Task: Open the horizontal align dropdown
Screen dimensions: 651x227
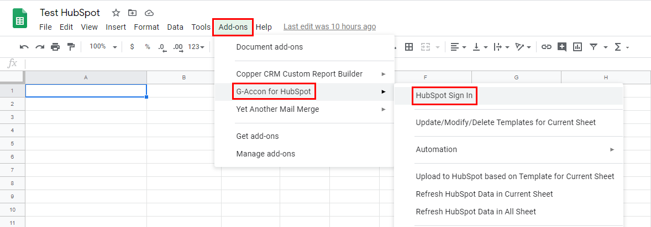Action: pyautogui.click(x=458, y=47)
